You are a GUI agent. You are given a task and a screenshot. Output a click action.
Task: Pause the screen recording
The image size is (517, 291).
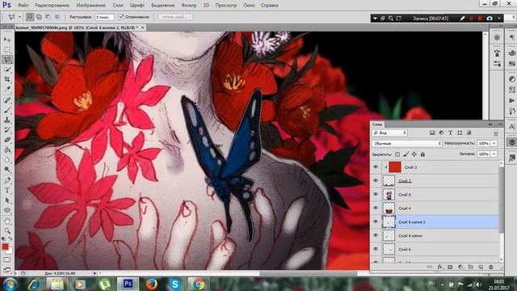[472, 19]
